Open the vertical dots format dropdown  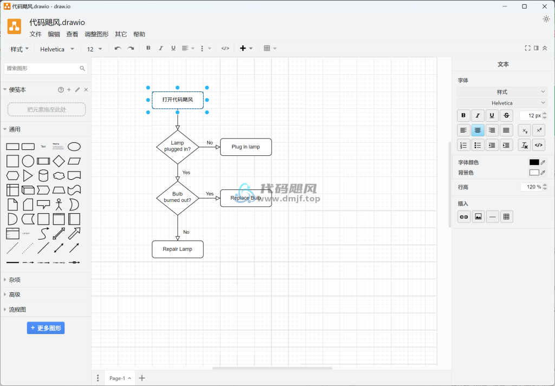coord(205,48)
